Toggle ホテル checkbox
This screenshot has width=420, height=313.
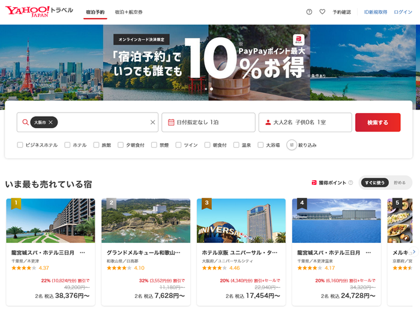67,145
